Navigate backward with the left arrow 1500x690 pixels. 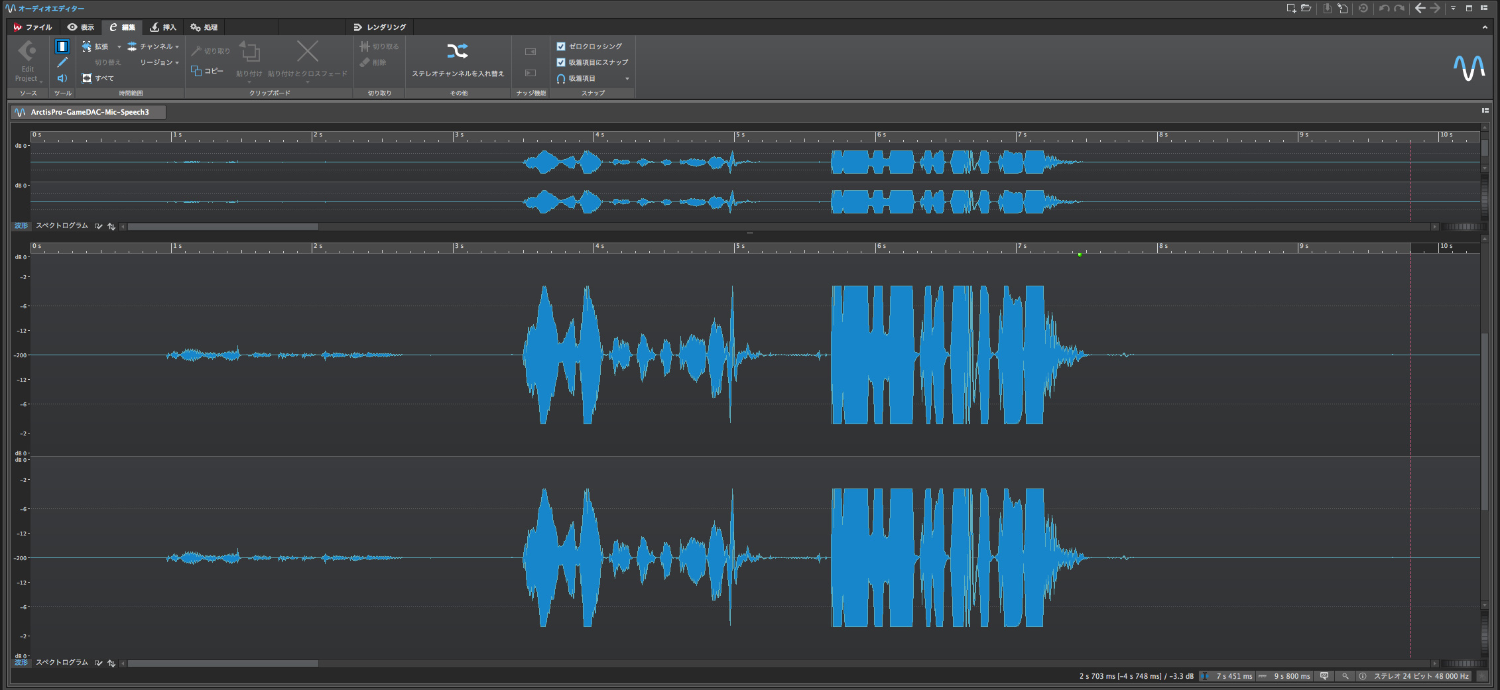pos(1420,9)
